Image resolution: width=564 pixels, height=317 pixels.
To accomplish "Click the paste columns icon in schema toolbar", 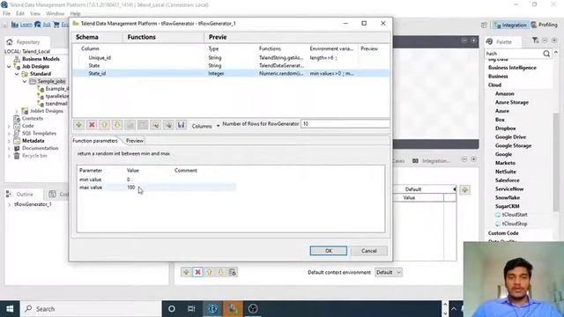I will coord(143,125).
